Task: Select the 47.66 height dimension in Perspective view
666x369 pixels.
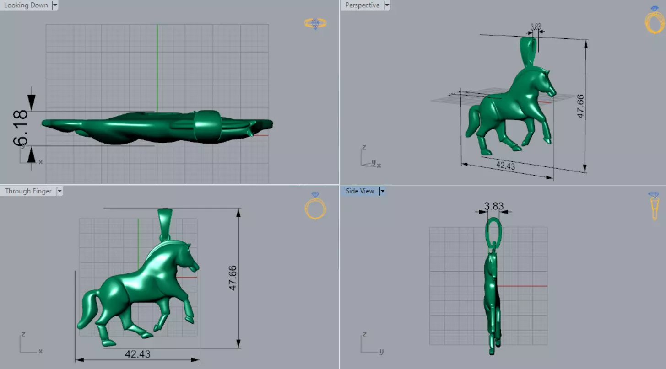Action: [x=580, y=107]
